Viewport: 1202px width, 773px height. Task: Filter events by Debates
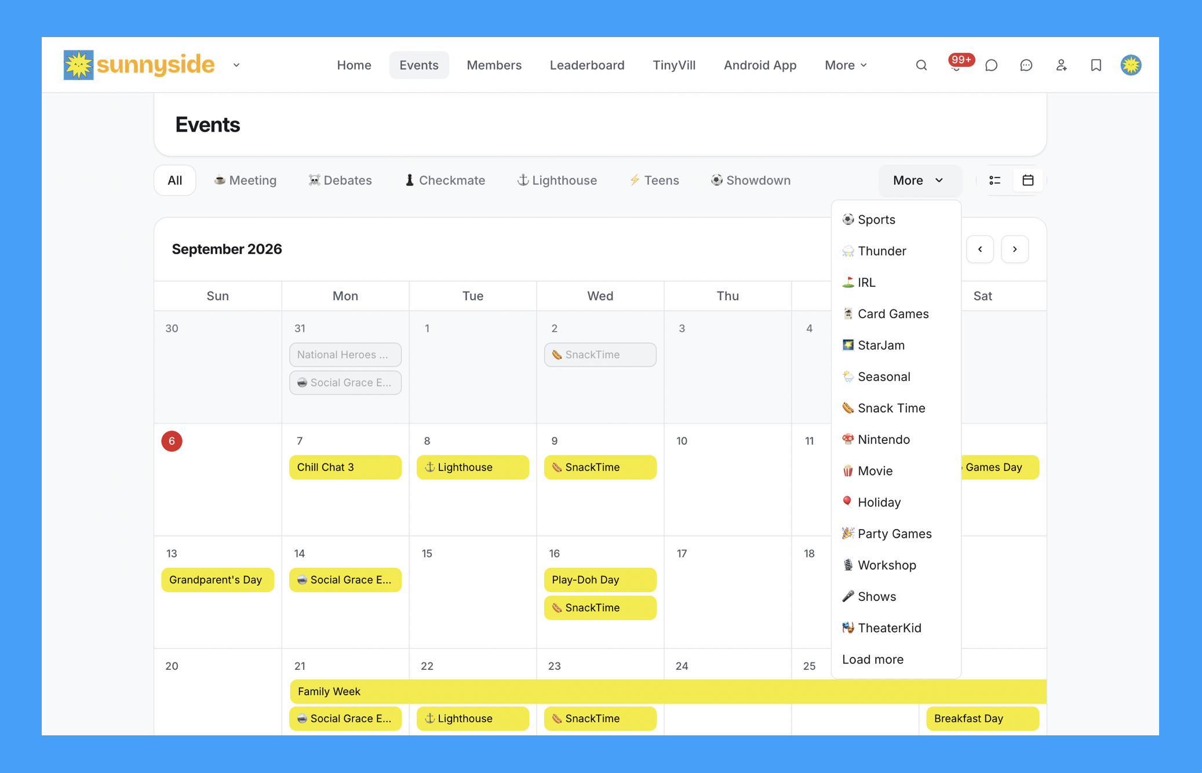coord(340,180)
